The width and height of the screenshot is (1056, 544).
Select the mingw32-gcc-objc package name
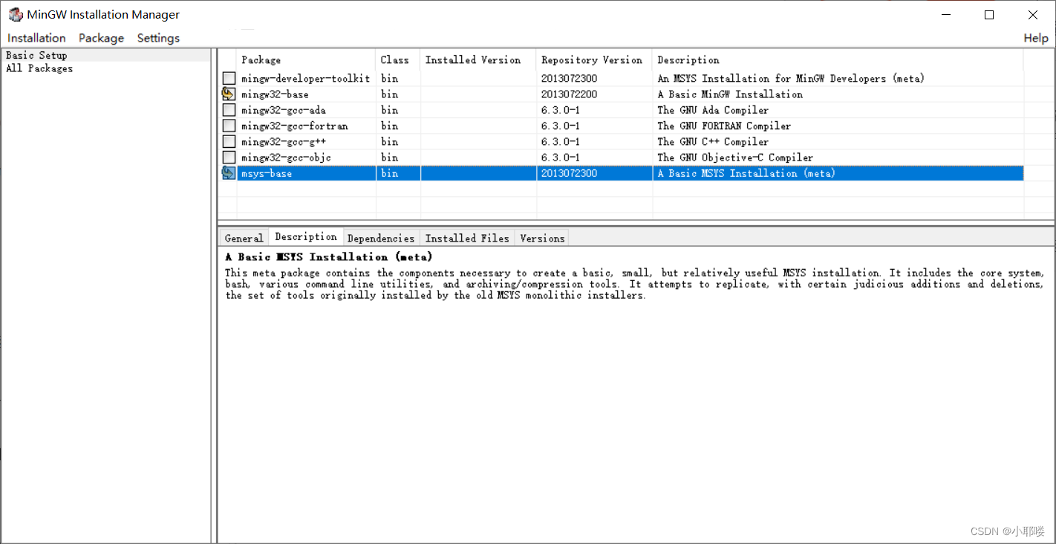tap(286, 158)
